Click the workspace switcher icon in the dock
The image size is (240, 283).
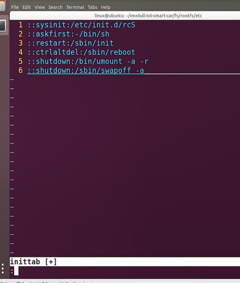pyautogui.click(x=3, y=26)
